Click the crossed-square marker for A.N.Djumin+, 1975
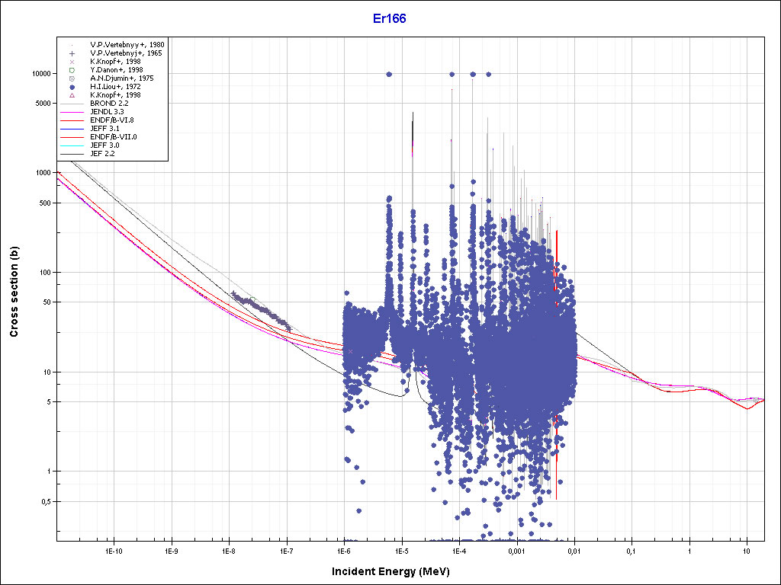This screenshot has width=781, height=585. tap(71, 78)
